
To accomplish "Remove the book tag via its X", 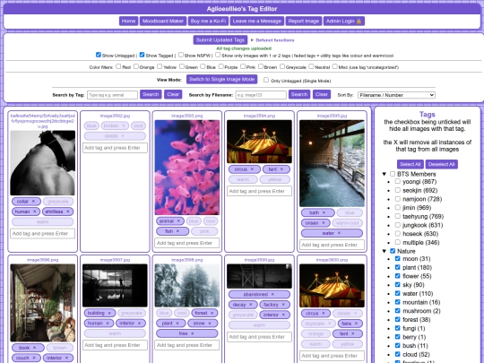I will pyautogui.click(x=34, y=348).
